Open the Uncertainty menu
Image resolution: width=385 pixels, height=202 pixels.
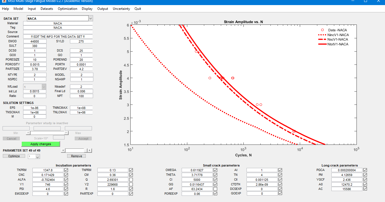[121, 9]
